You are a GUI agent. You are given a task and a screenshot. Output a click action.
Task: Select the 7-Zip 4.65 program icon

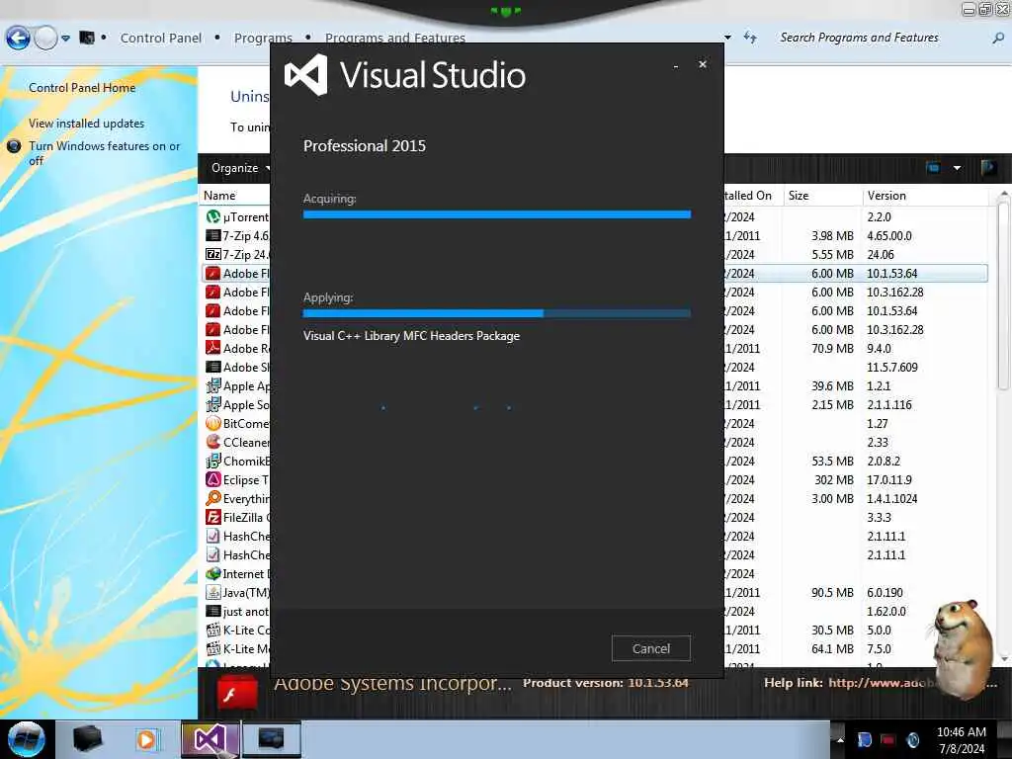coord(213,235)
